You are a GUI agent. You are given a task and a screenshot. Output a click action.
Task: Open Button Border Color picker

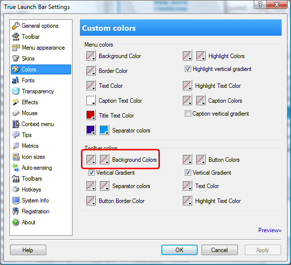click(x=91, y=200)
